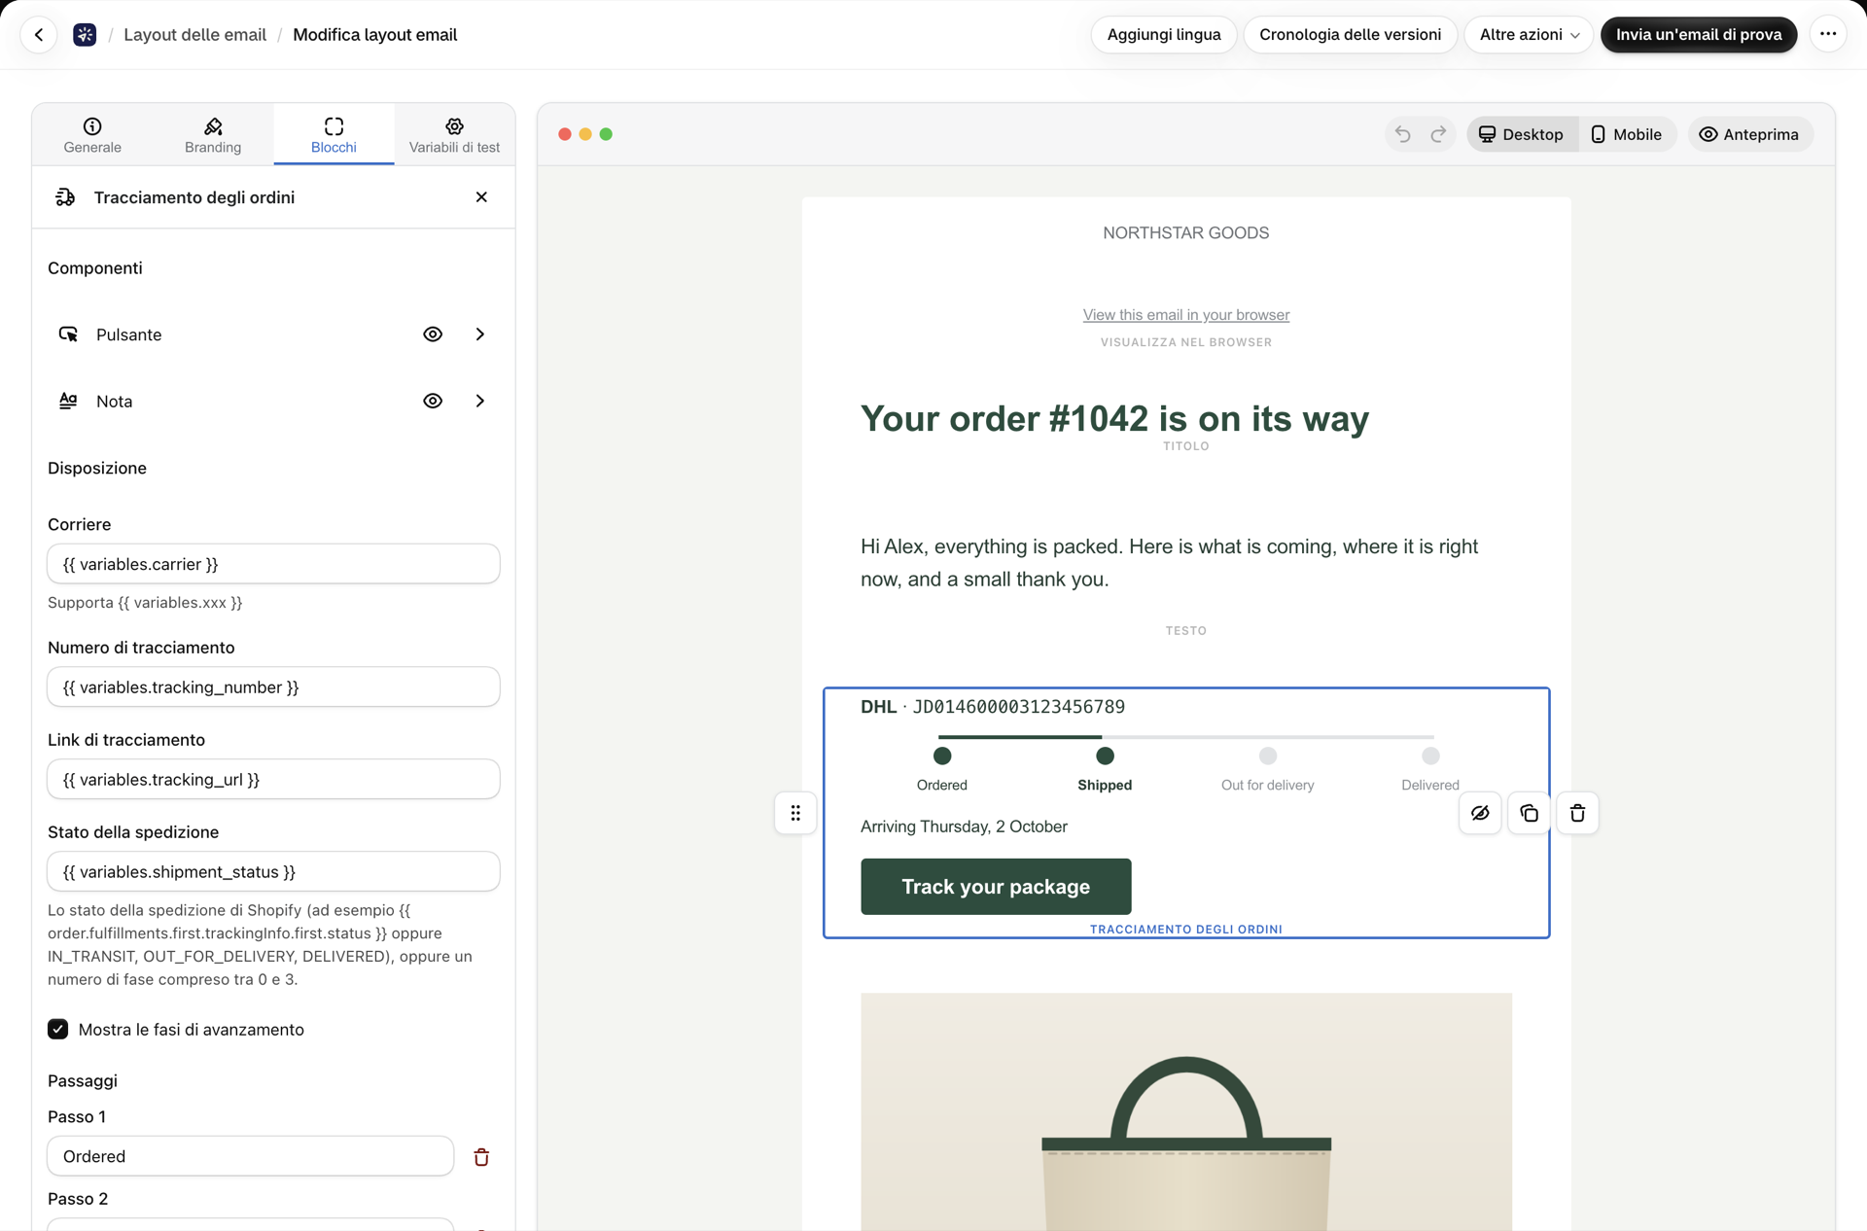Open the Branding tab
Screen dimensions: 1867x1231
[213, 134]
